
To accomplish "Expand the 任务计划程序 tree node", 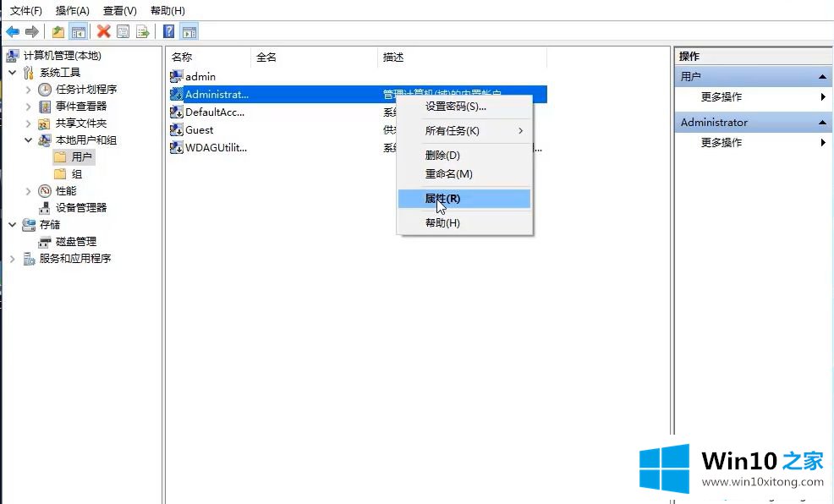I will [x=28, y=90].
